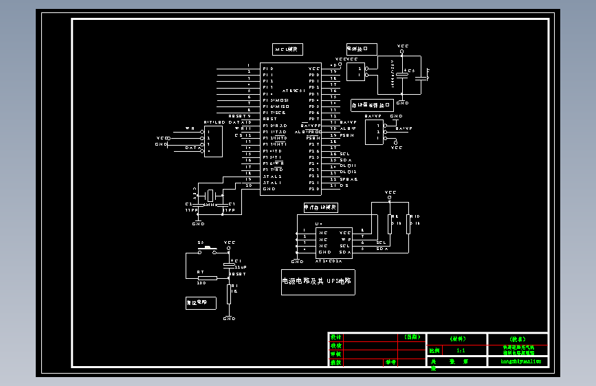Click the R10 pull-up resistor label

point(415,216)
